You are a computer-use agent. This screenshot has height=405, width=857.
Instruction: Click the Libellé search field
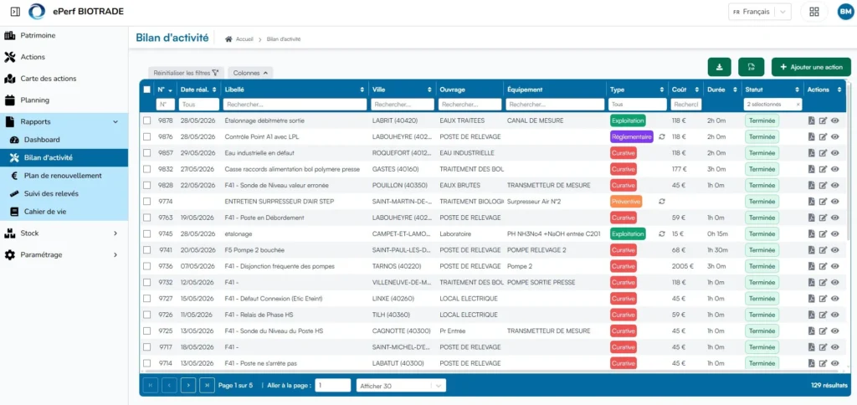click(295, 105)
